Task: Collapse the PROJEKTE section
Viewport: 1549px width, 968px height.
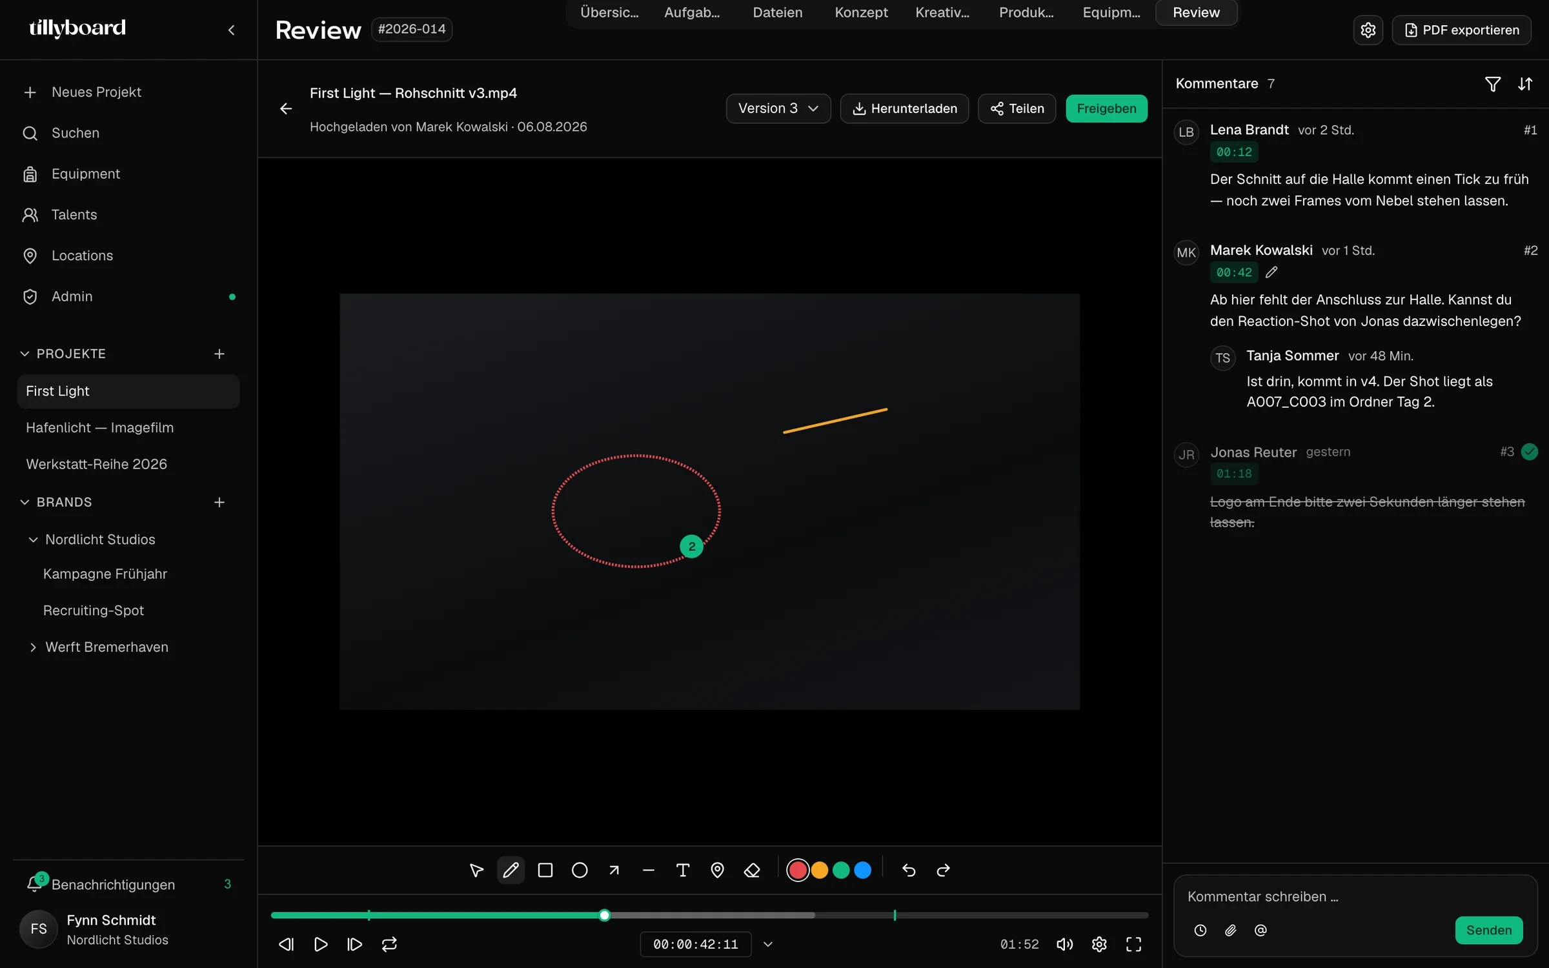Action: (x=25, y=354)
